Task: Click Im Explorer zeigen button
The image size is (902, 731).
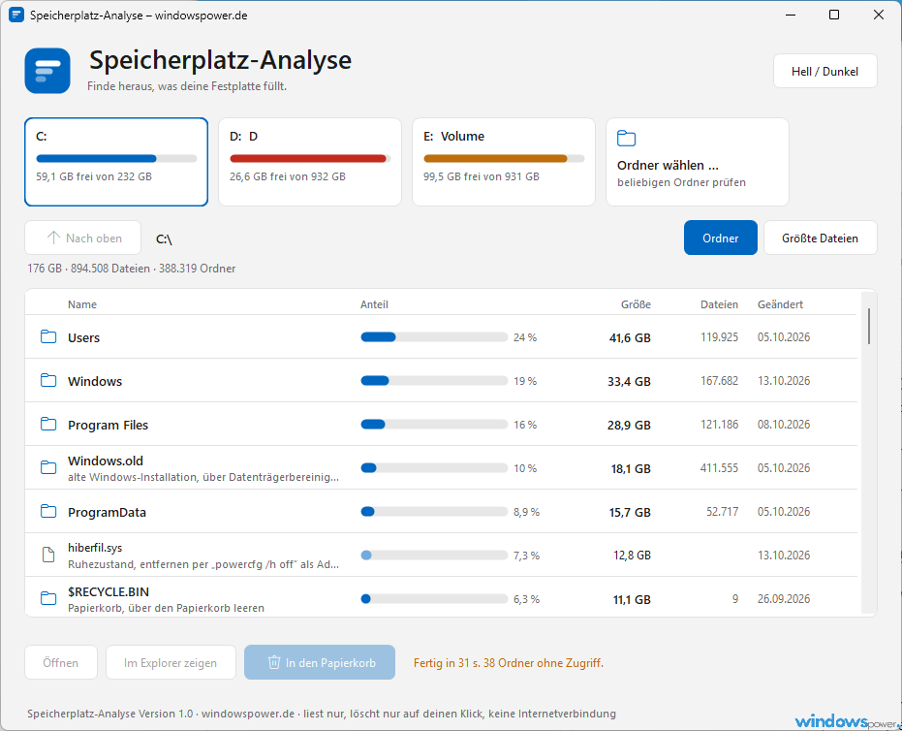Action: pyautogui.click(x=171, y=662)
